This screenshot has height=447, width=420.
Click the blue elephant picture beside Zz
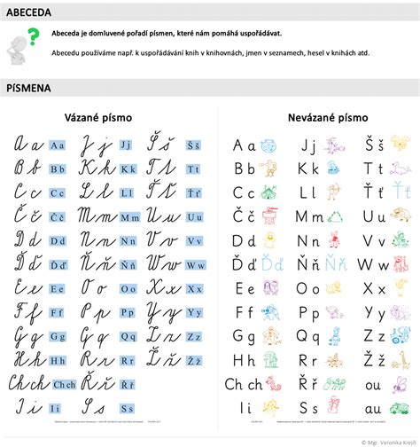401,335
